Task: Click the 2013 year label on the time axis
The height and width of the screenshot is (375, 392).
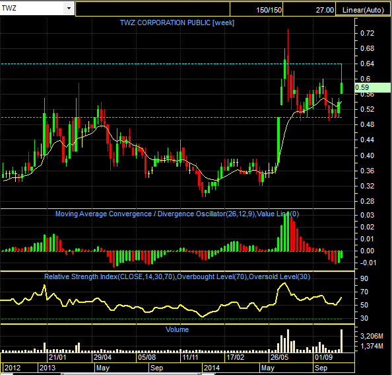Action: click(x=48, y=368)
